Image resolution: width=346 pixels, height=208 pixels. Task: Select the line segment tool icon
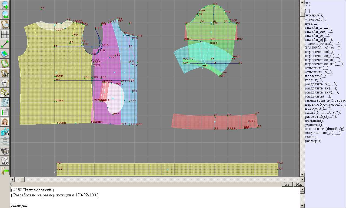click(x=5, y=44)
